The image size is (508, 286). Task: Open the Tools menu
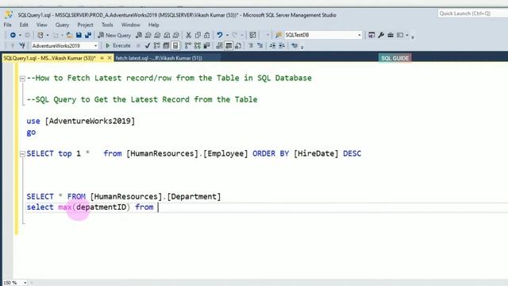107,25
